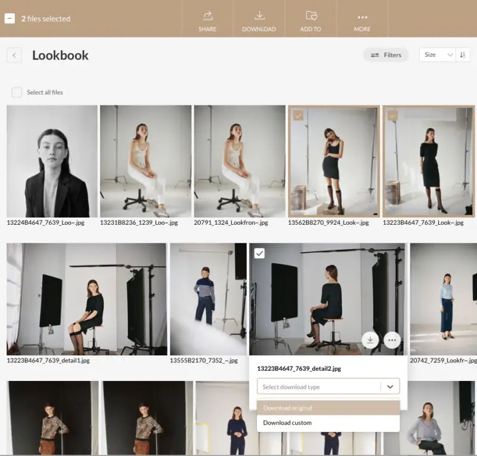Open the Filters panel
Image resolution: width=477 pixels, height=456 pixels.
tap(386, 55)
